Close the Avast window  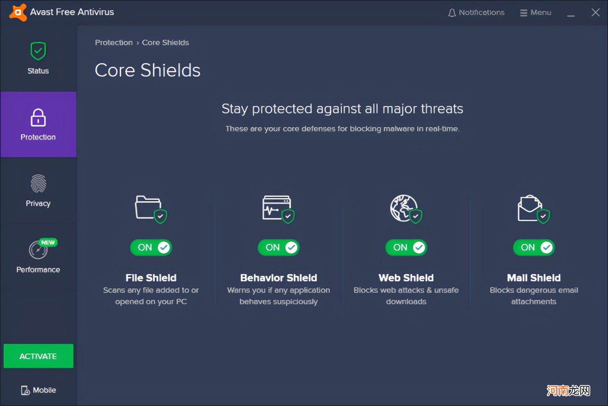(595, 13)
